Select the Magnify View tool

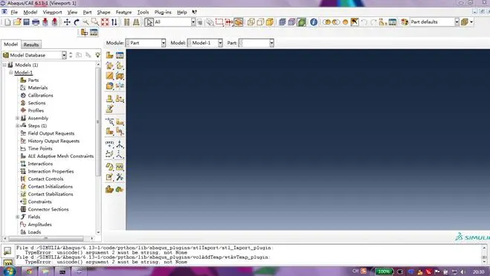[x=86, y=22]
